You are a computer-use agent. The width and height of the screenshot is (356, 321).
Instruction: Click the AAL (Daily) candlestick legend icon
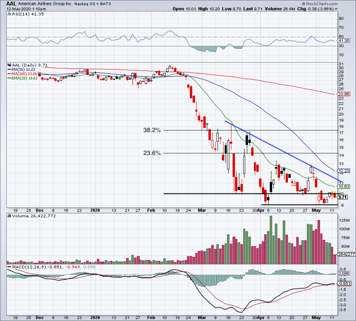point(9,65)
